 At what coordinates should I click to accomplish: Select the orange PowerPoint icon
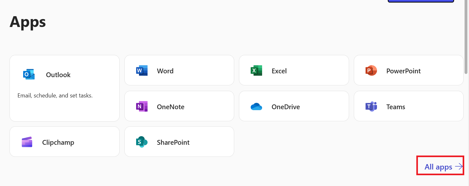click(371, 70)
